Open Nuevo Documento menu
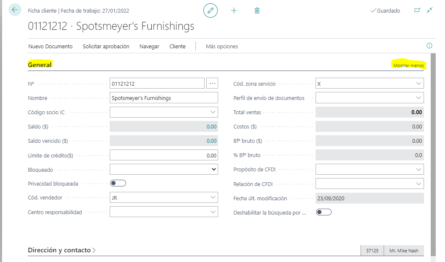This screenshot has width=445, height=262. pos(50,47)
